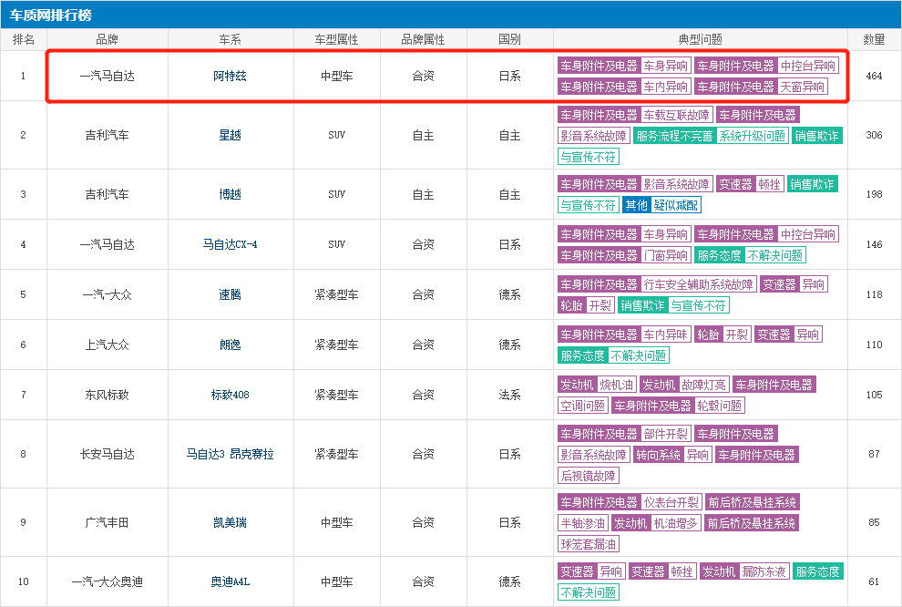
Task: Click the 疑似减配 tag
Action: tap(676, 205)
